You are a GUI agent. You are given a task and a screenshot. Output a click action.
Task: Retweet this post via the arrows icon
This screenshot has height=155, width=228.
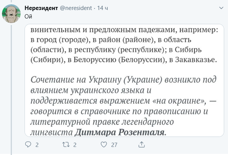[66, 145]
